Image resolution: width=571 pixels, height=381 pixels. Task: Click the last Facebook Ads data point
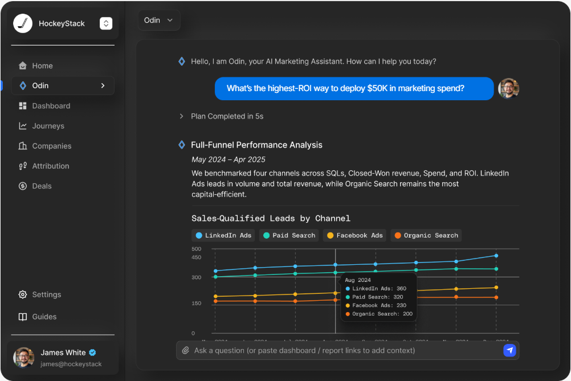496,288
